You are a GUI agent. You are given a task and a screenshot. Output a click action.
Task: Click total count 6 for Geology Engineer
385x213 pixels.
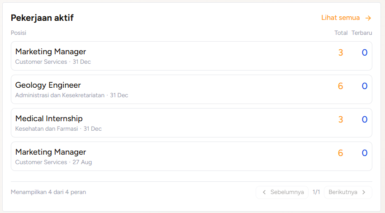click(340, 86)
